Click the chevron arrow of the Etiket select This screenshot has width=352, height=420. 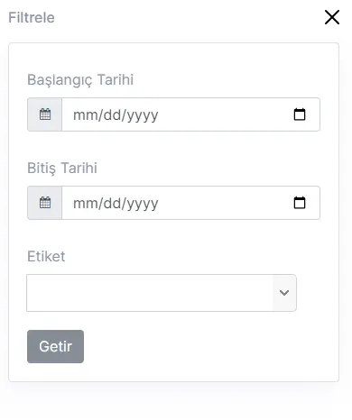point(284,293)
